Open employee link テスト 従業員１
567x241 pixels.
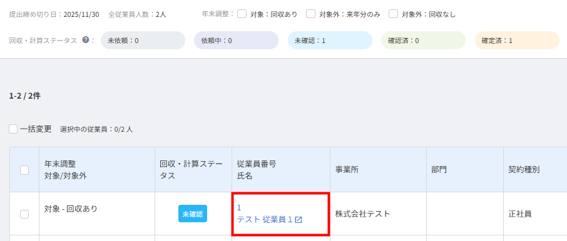click(x=265, y=220)
